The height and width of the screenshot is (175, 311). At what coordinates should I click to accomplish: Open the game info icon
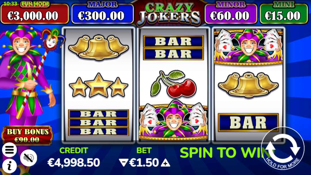pos(9,166)
